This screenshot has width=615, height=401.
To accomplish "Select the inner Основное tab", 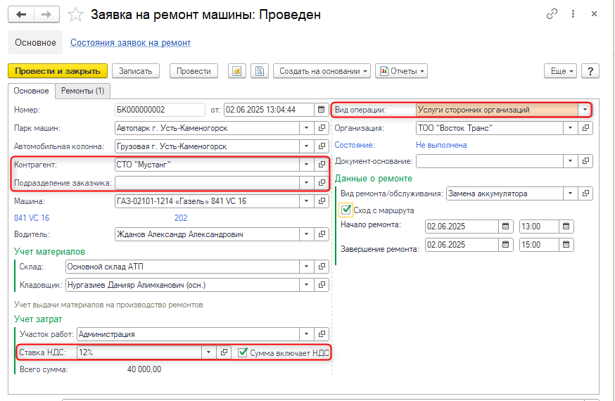I will click(32, 91).
